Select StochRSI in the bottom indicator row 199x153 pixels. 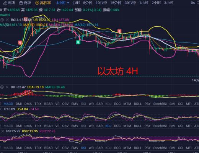(160, 148)
